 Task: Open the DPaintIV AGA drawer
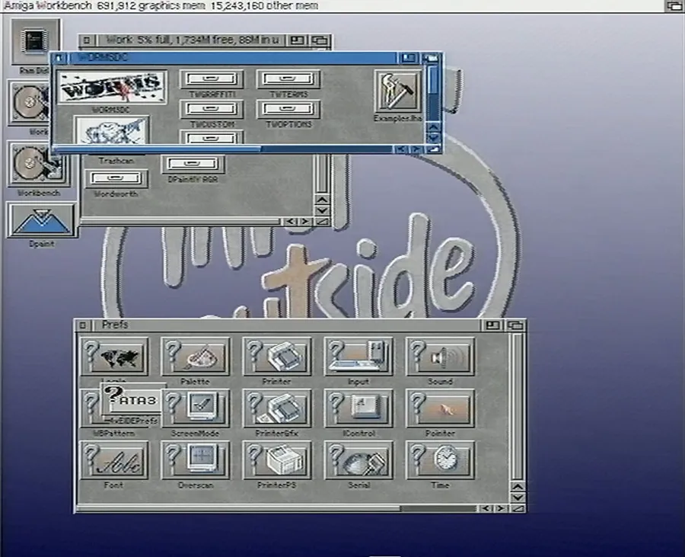193,164
